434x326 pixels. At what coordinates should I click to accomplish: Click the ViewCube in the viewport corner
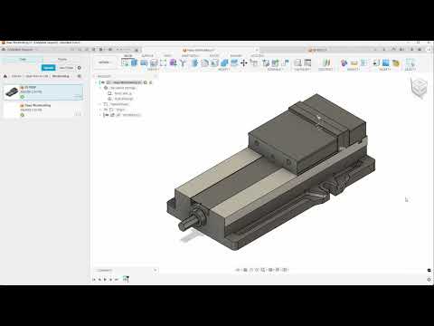pyautogui.click(x=419, y=88)
